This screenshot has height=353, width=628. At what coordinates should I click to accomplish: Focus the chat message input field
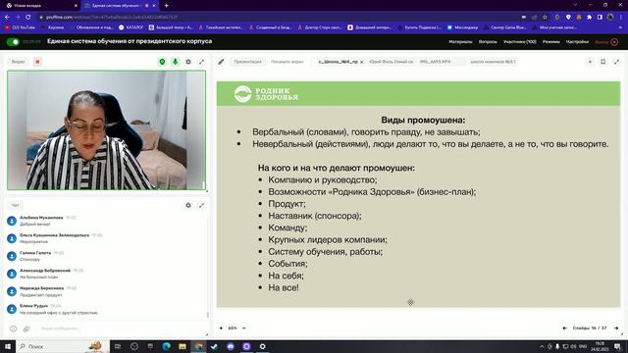click(x=120, y=328)
